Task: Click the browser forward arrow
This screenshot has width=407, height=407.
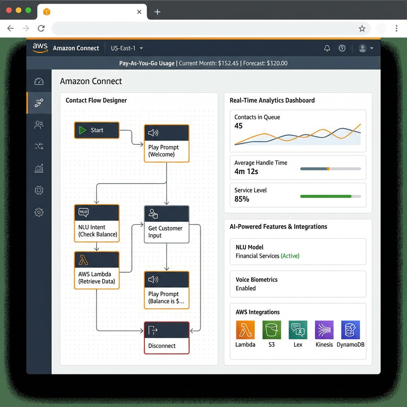Action: click(26, 28)
